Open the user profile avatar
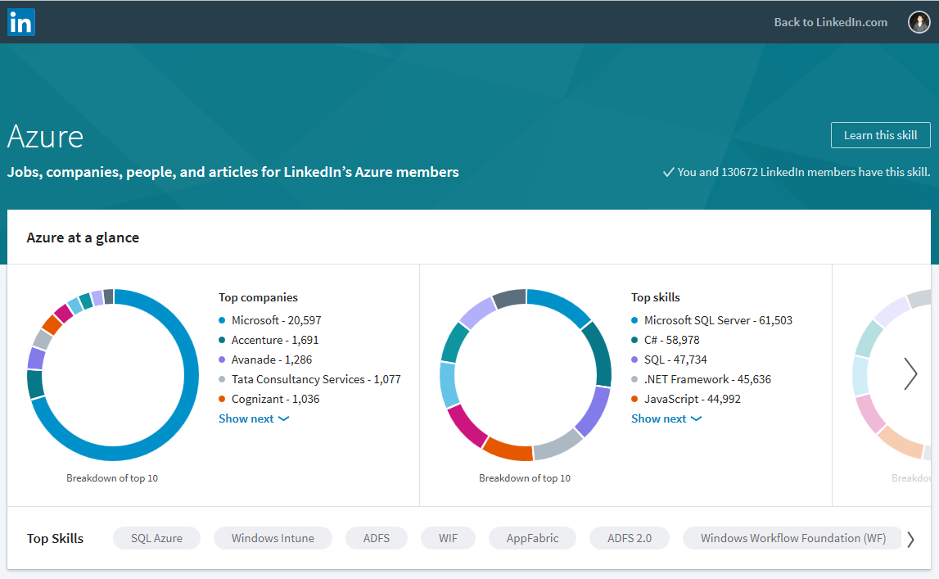This screenshot has width=939, height=579. 919,22
